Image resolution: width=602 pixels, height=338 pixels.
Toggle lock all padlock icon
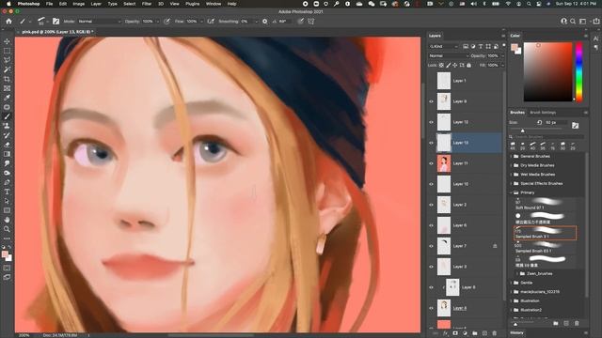click(x=468, y=66)
